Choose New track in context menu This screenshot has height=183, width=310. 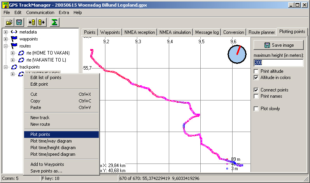coord(61,118)
